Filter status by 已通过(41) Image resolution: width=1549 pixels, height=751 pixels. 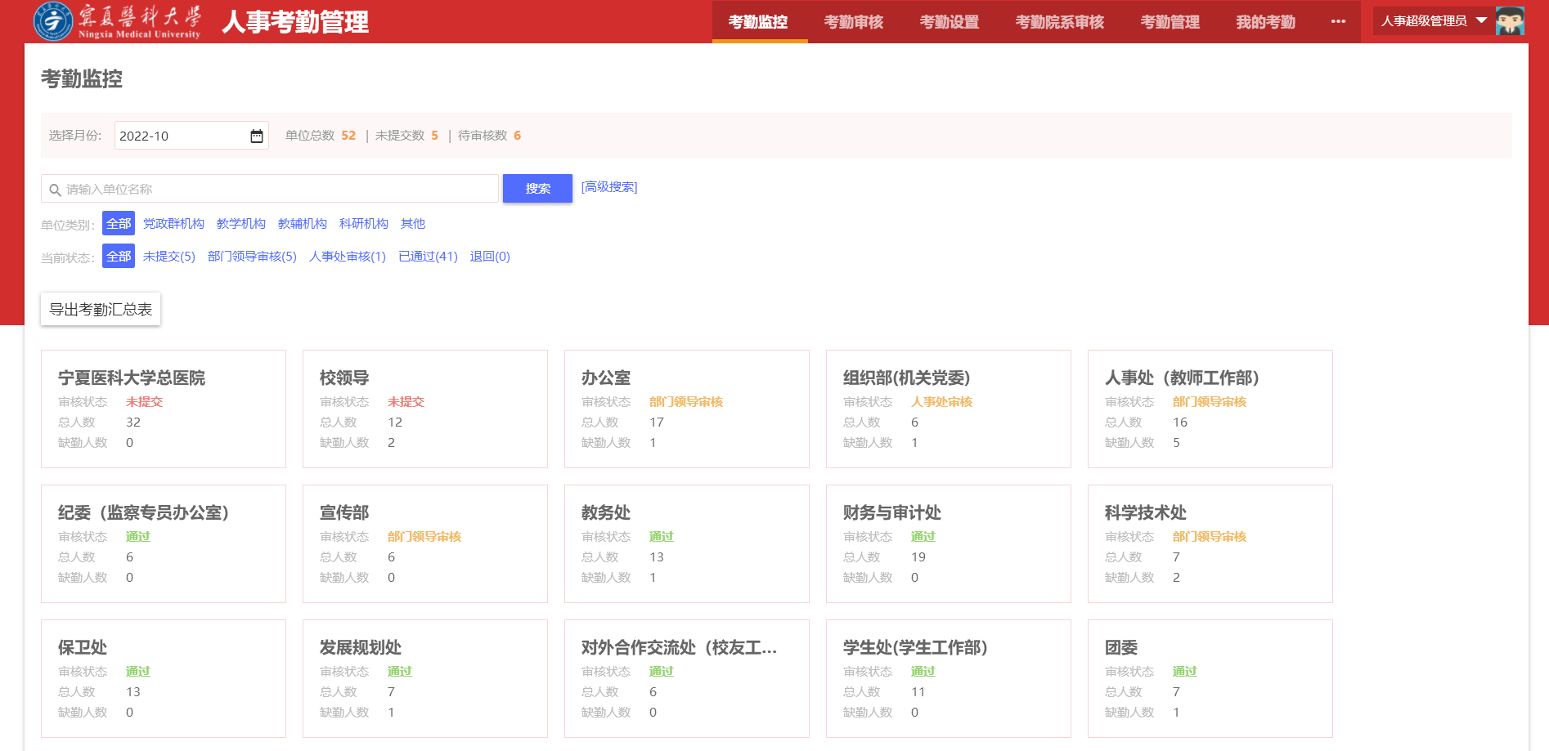pyautogui.click(x=428, y=257)
